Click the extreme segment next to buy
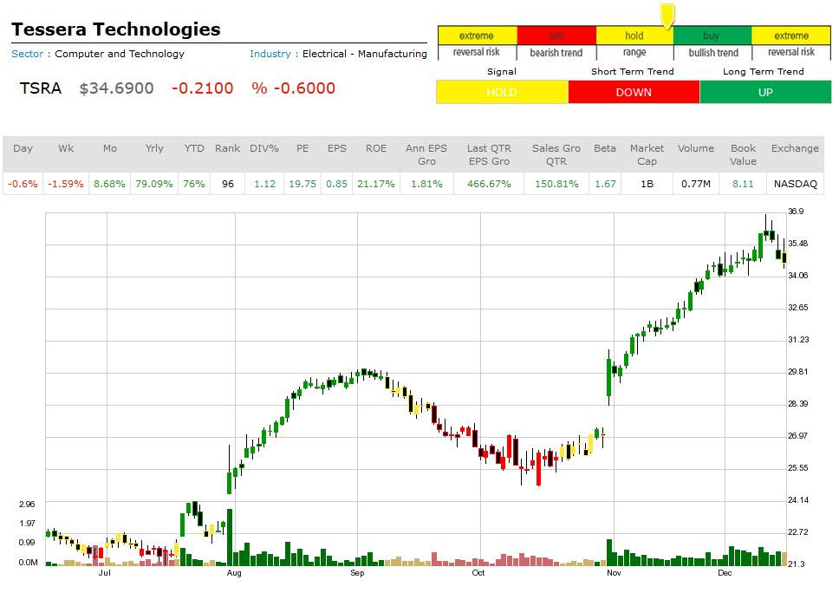The width and height of the screenshot is (839, 593). (791, 36)
